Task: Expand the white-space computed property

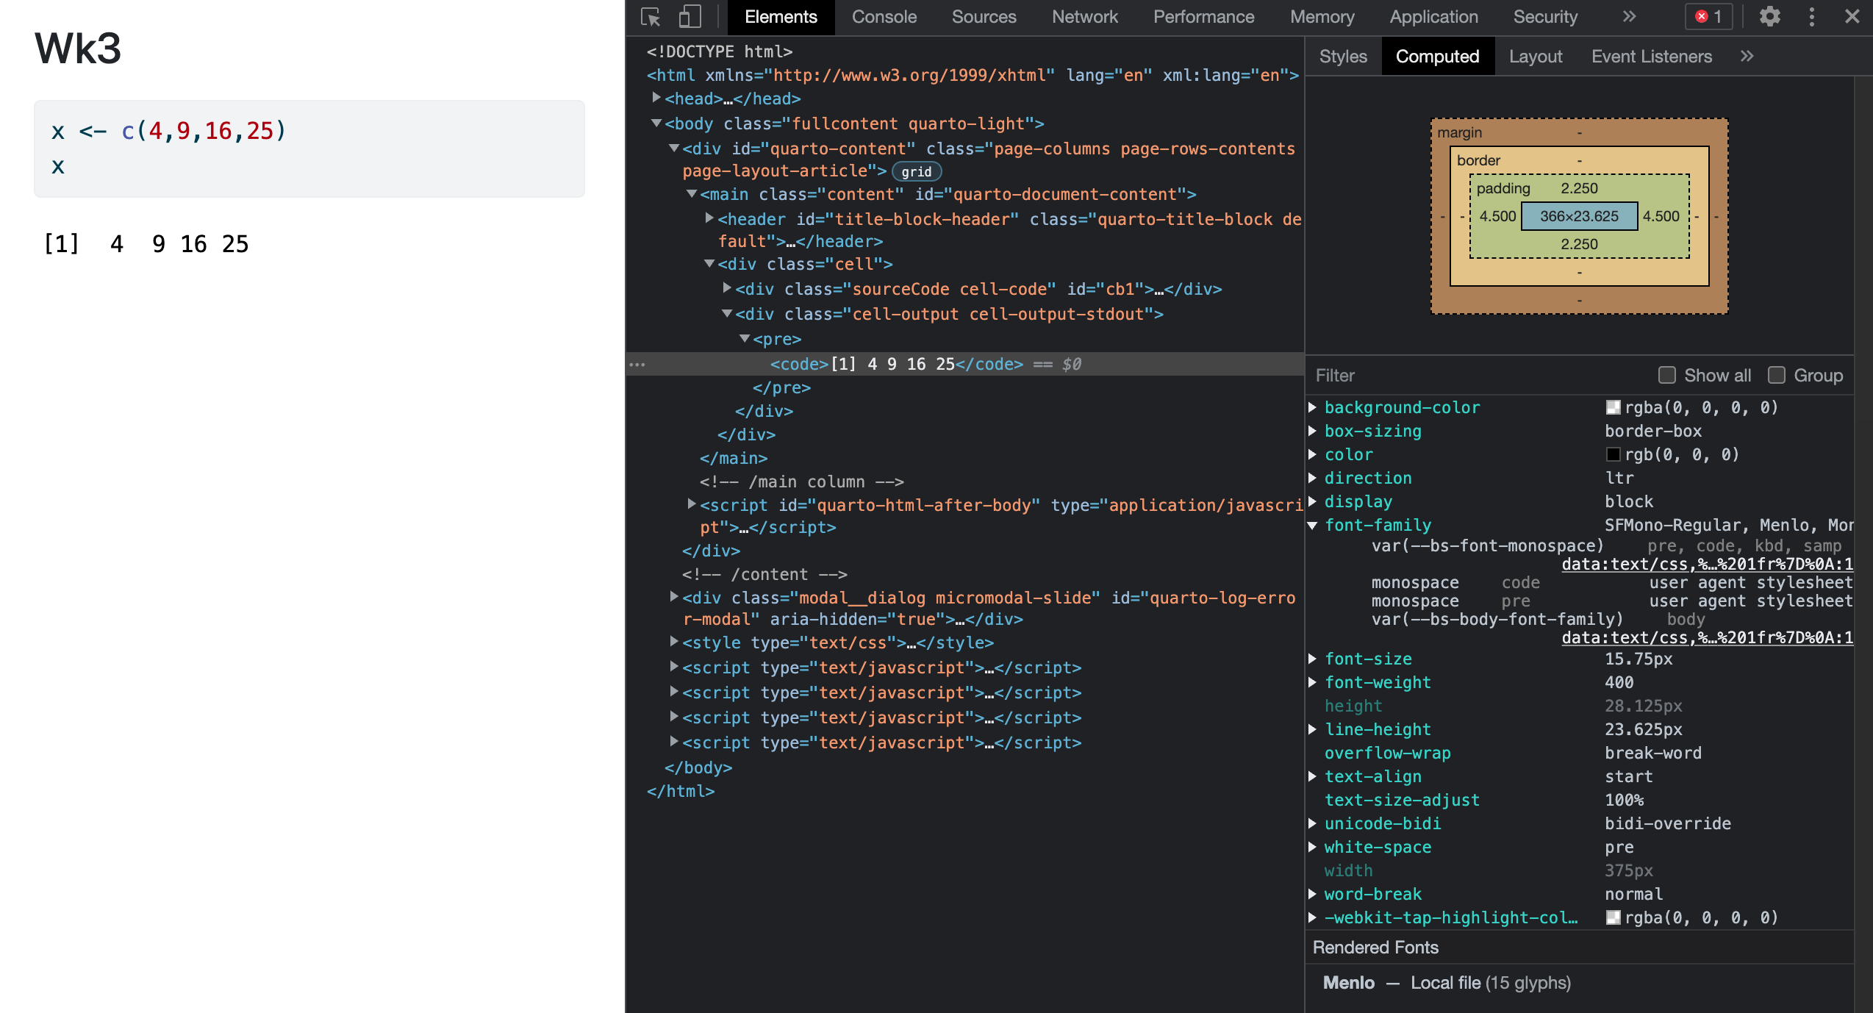Action: point(1313,847)
